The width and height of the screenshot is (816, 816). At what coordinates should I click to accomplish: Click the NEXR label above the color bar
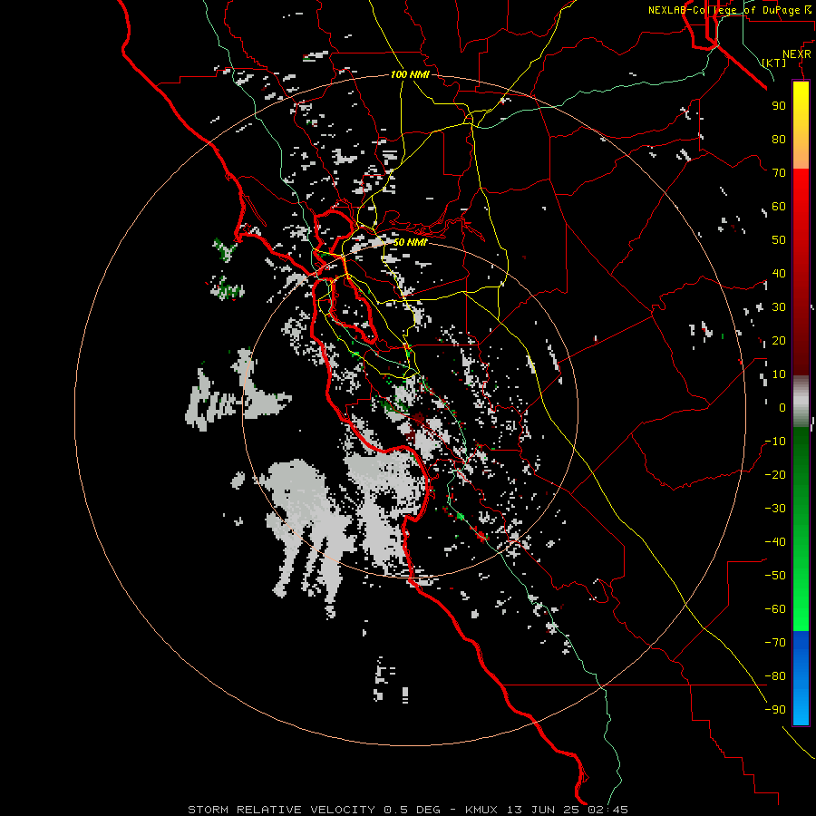[797, 54]
